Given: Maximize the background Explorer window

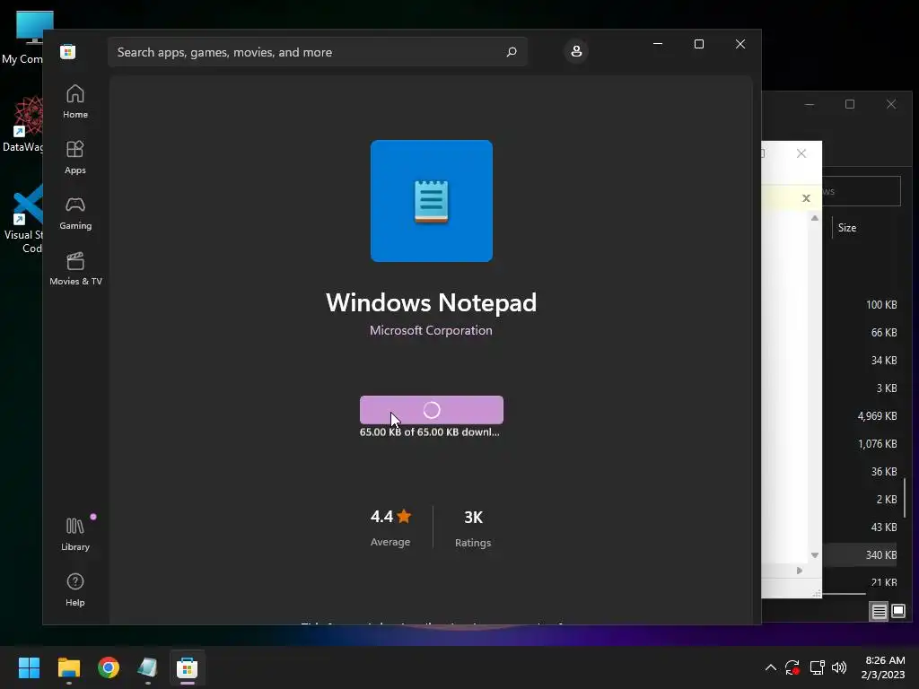Looking at the screenshot, I should (x=850, y=104).
